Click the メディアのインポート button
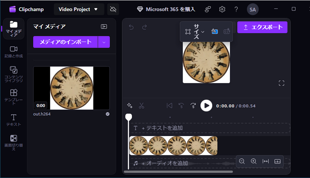This screenshot has height=178, width=310. [66, 42]
